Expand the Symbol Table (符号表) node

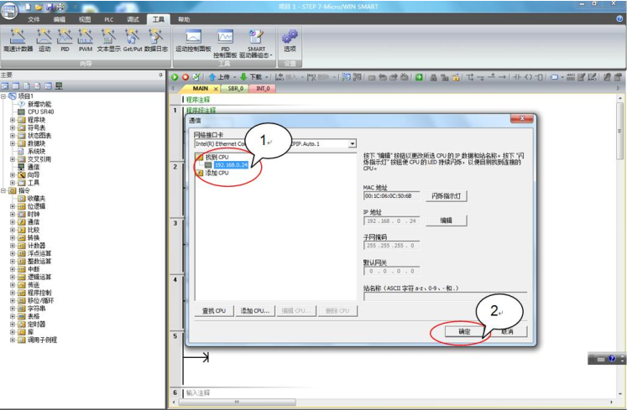coord(13,128)
